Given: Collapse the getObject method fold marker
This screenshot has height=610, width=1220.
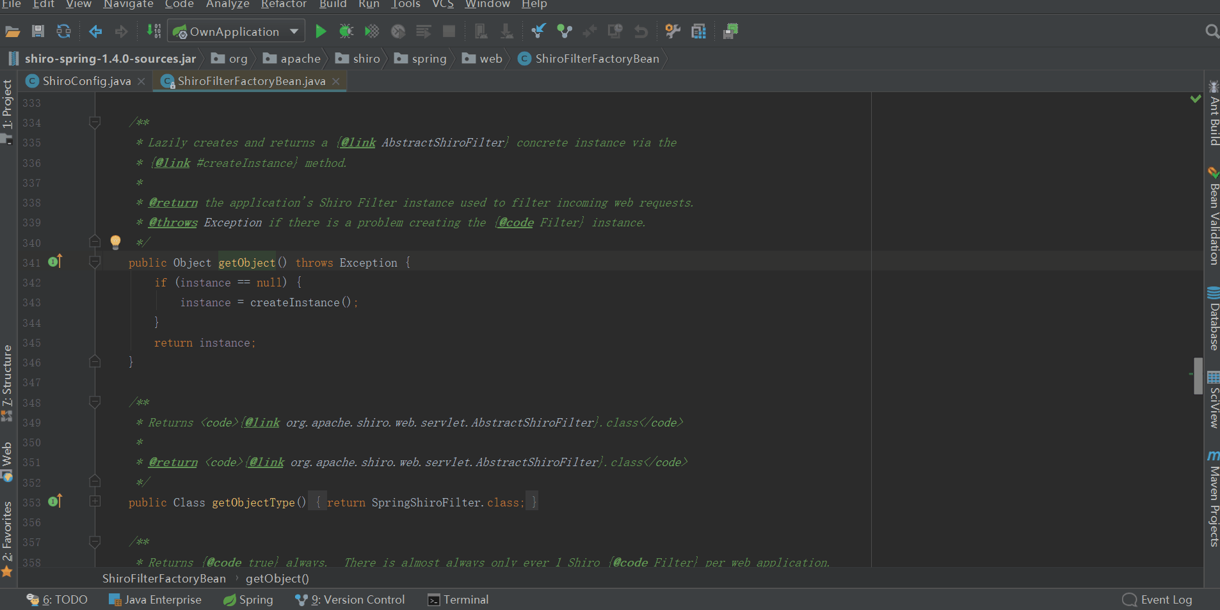Looking at the screenshot, I should pyautogui.click(x=95, y=262).
